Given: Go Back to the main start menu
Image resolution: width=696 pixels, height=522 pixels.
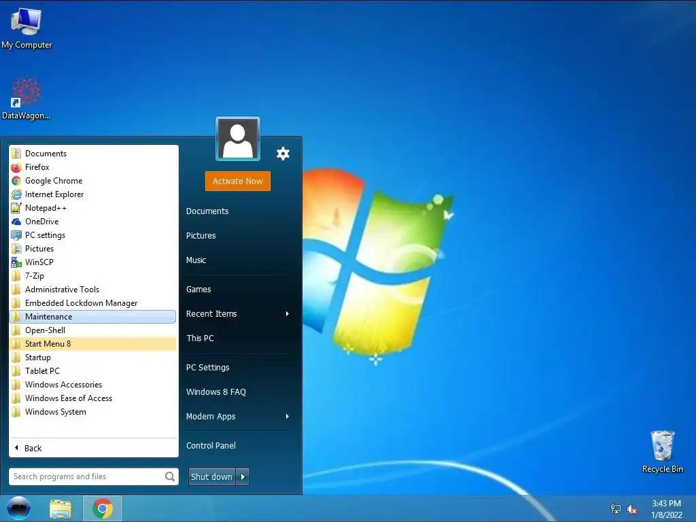Looking at the screenshot, I should (x=92, y=449).
